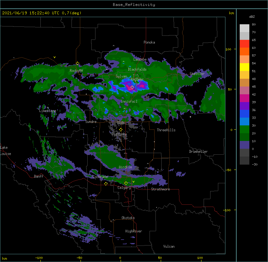Click the Okotoks label
This screenshot has width=268, height=262.
click(128, 218)
